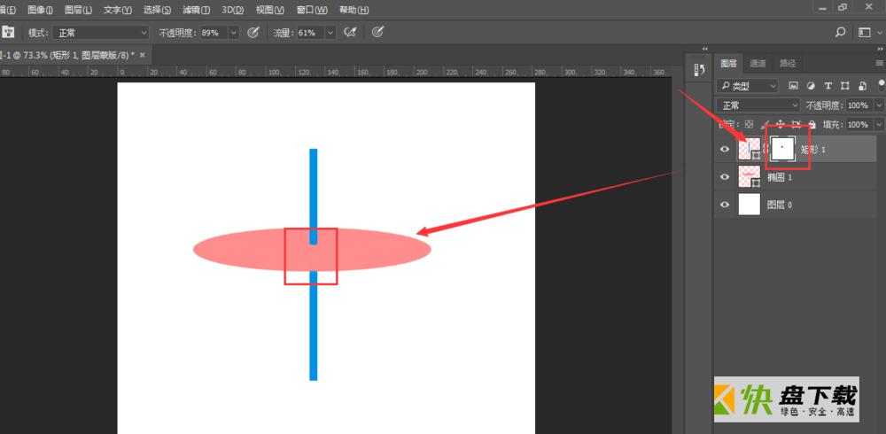Lock transparent pixels icon

[749, 124]
